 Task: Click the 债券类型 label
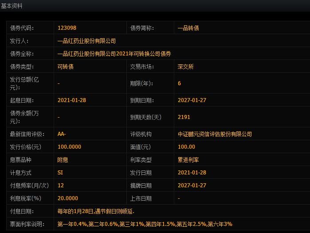tap(22, 67)
